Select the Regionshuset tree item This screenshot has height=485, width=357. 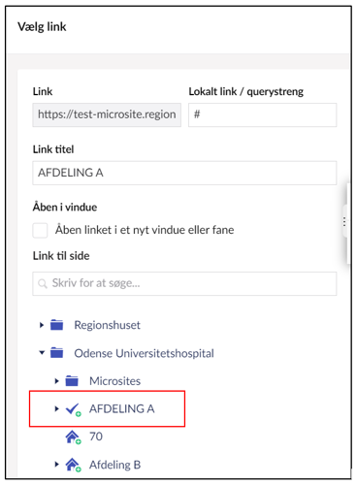(x=108, y=325)
